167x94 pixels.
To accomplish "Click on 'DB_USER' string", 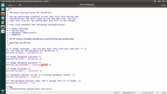I will tap(19, 59).
